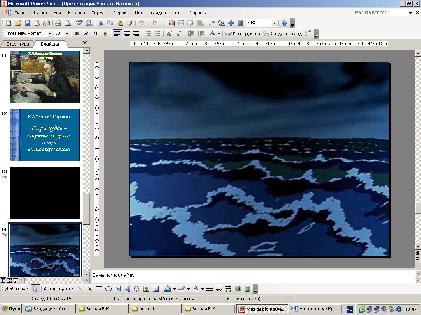Paste from clipboard using the Paste icon
421x315 pixels.
click(x=120, y=23)
